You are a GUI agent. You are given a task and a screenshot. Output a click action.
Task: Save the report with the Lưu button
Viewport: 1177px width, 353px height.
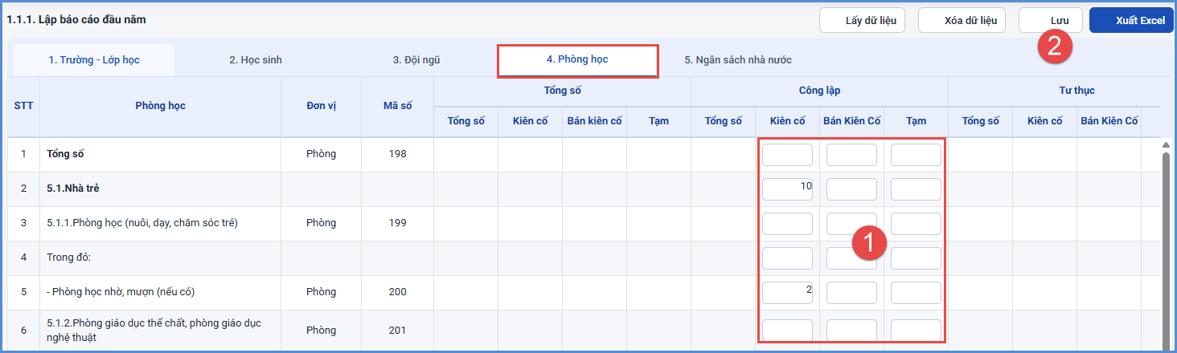1051,20
